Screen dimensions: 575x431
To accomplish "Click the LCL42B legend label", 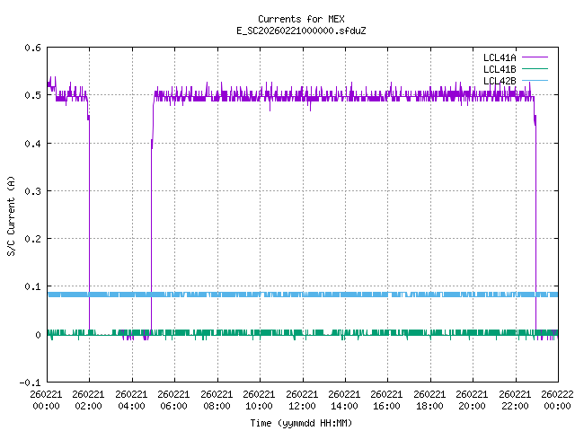I will click(499, 81).
